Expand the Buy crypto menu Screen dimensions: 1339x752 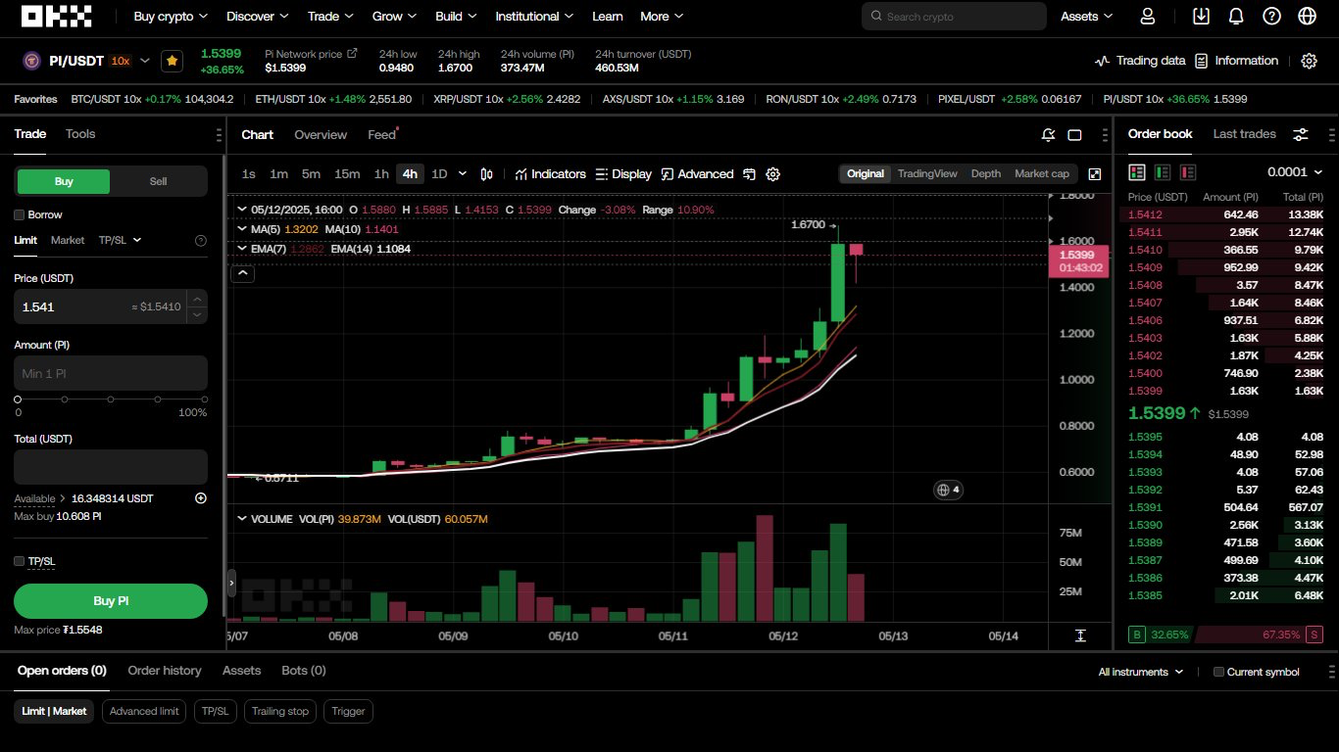pos(171,17)
